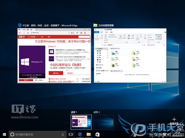
Task: Click the Up arrow in Explorer navigation
Action: pyautogui.click(x=103, y=45)
